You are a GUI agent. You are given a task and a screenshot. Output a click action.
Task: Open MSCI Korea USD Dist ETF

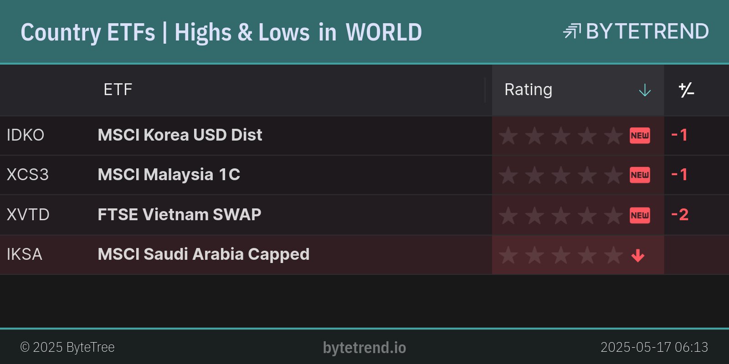click(x=180, y=135)
